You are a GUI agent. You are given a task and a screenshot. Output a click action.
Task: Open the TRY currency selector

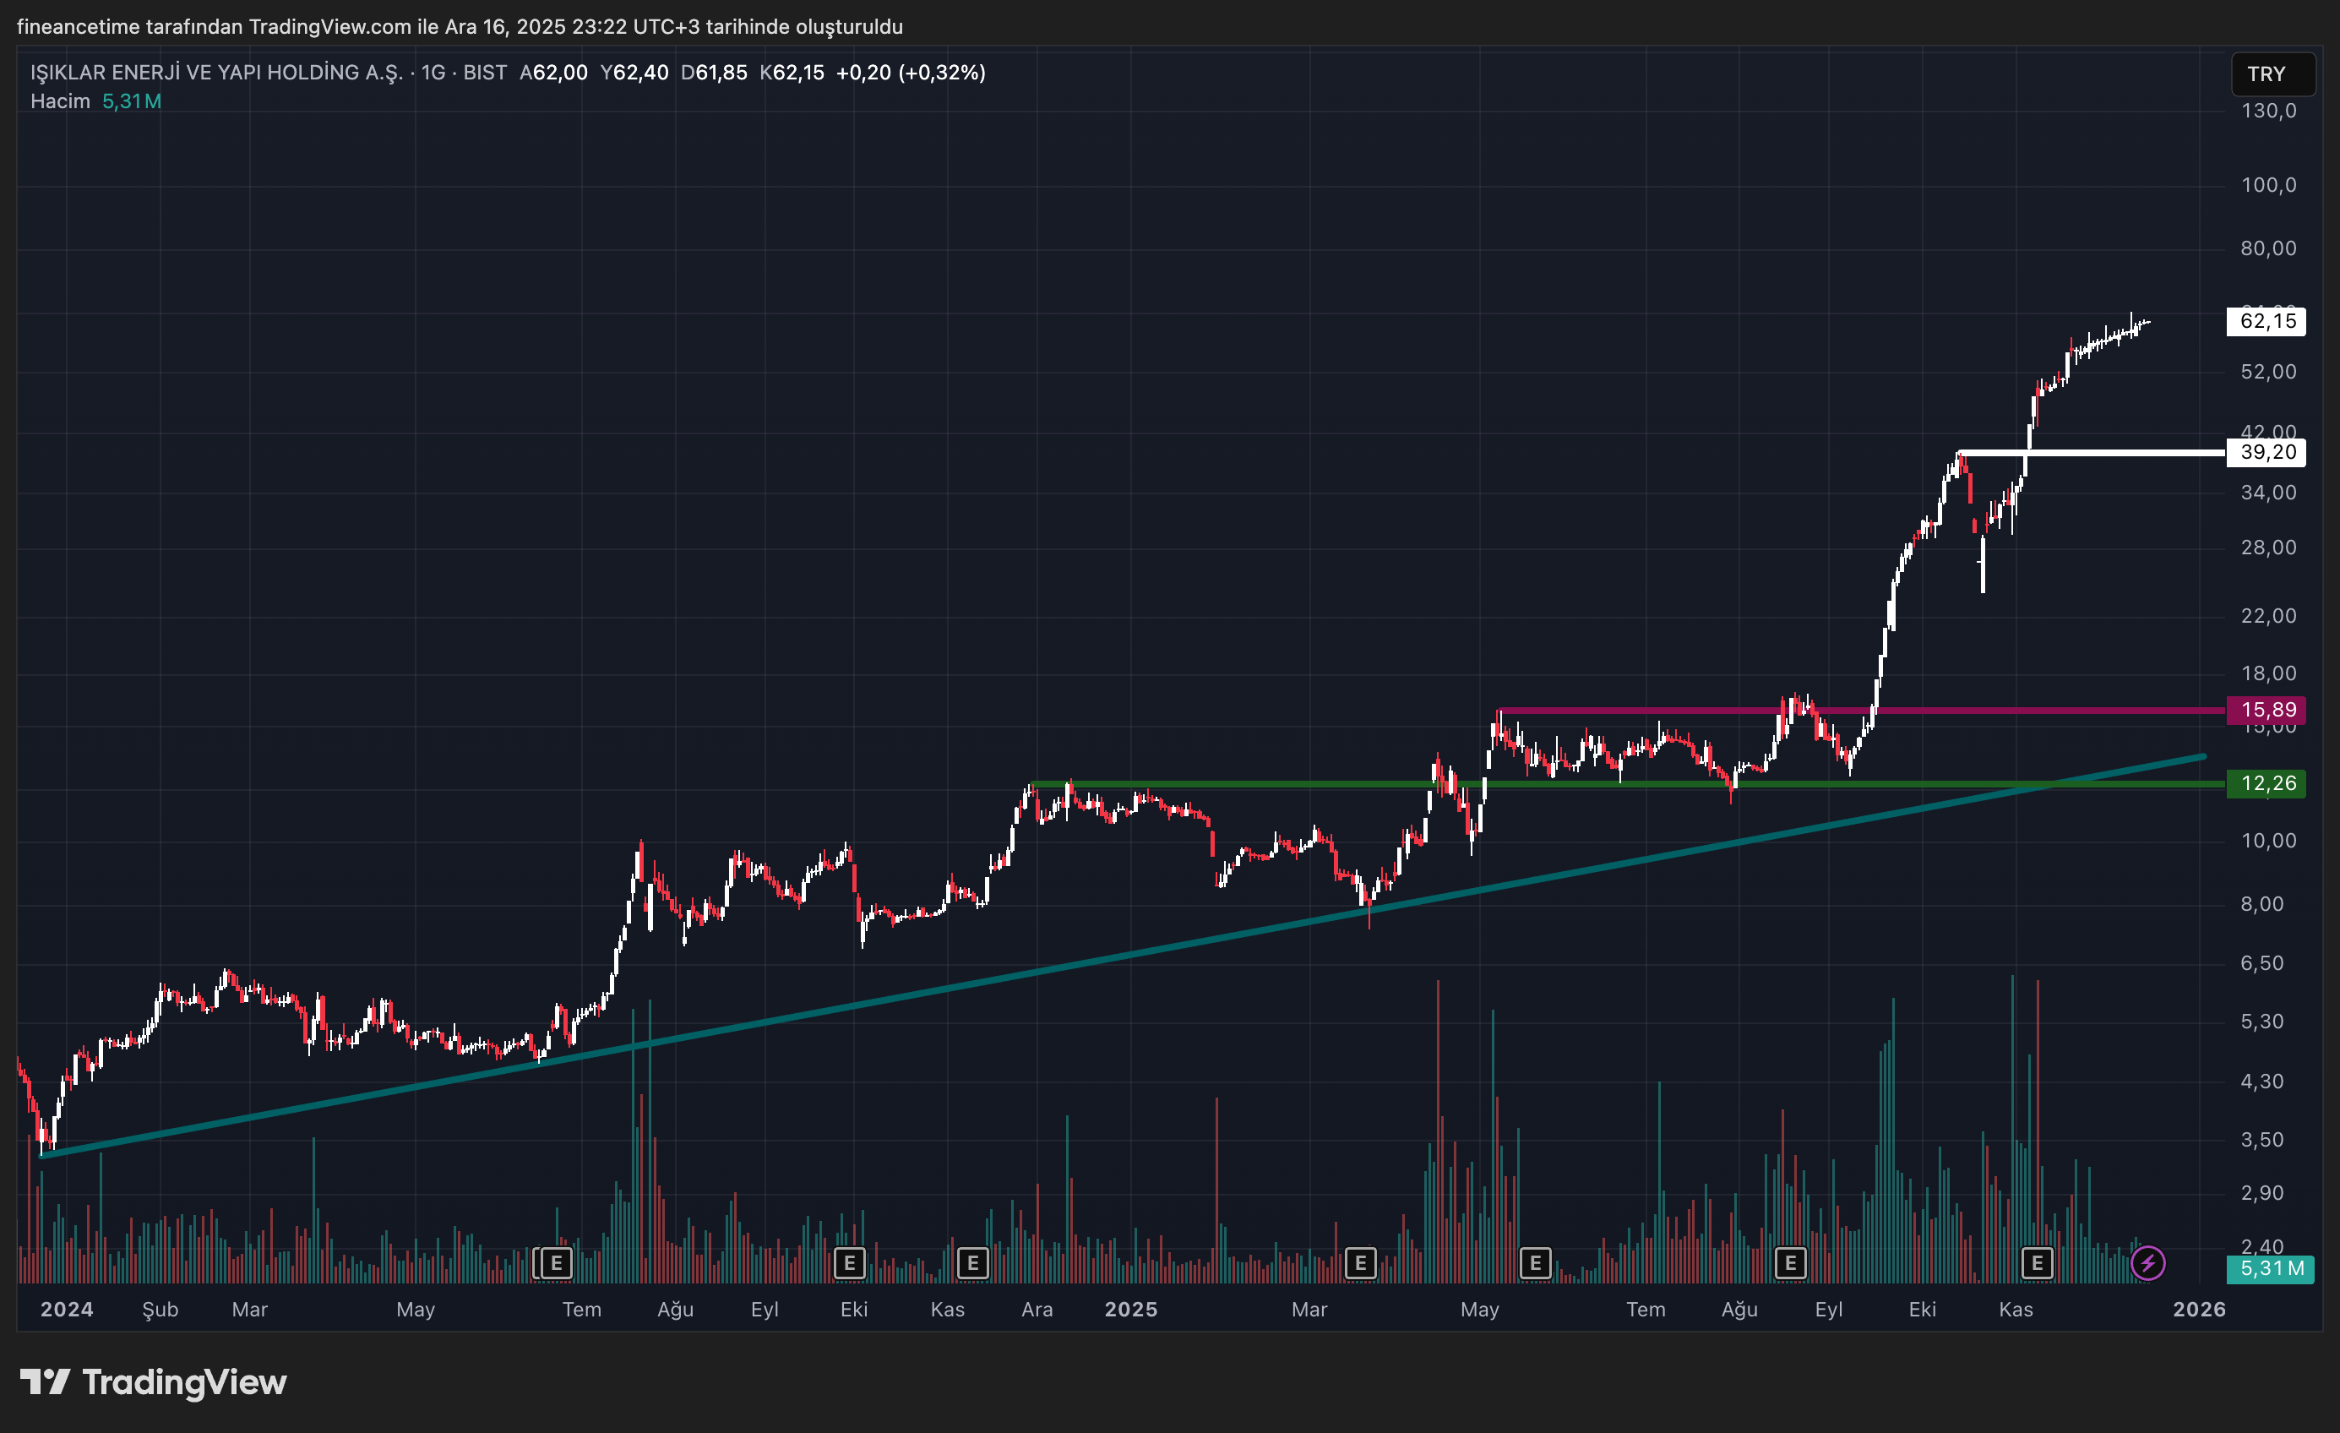click(x=2271, y=74)
